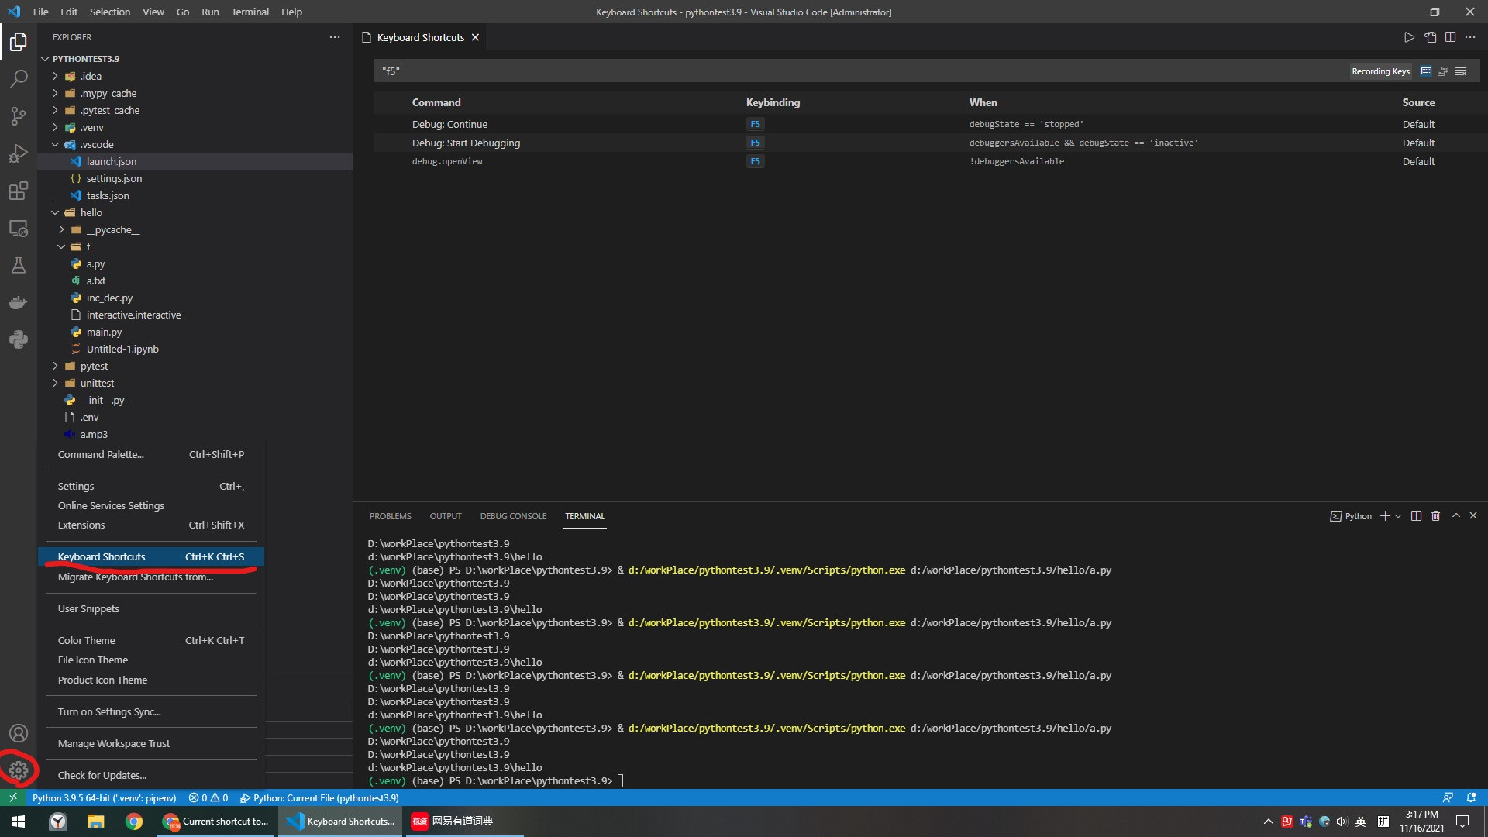Screen dimensions: 1488x837
Task: Click Python: Current File debug status item
Action: pos(319,797)
